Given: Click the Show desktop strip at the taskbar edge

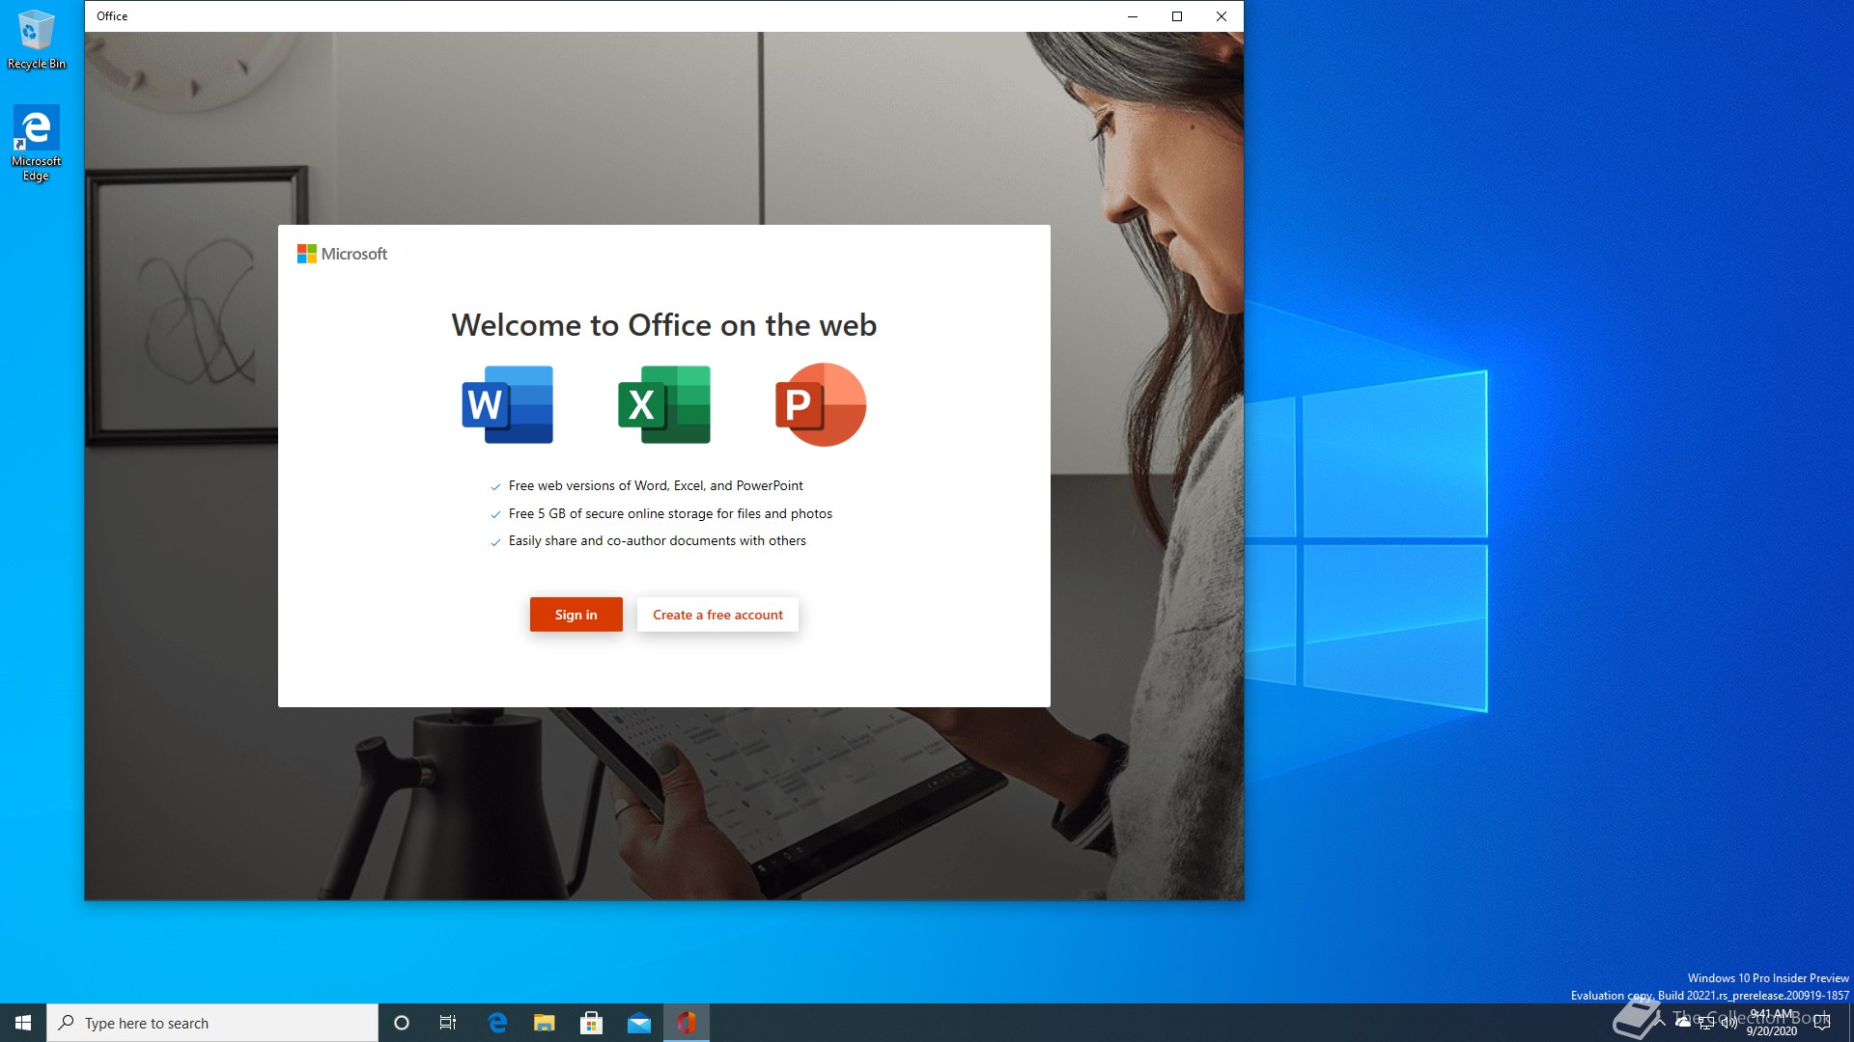Looking at the screenshot, I should point(1850,1023).
